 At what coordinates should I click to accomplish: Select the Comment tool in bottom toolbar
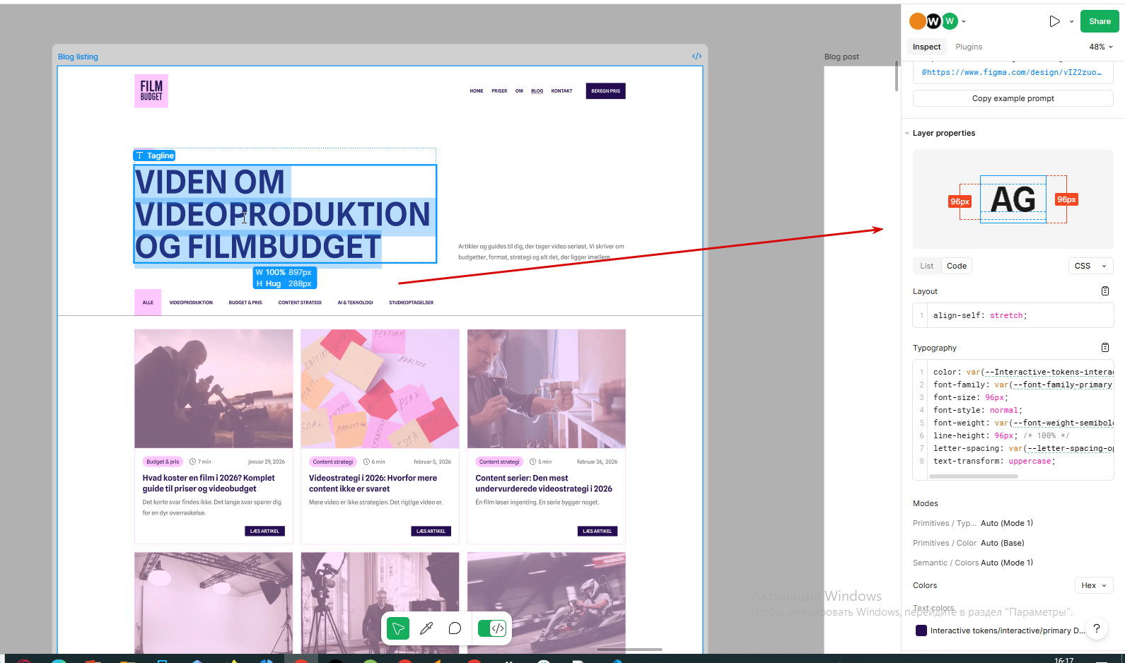(x=455, y=628)
